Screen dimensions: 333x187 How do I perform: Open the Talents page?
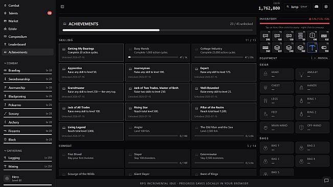[28, 13]
